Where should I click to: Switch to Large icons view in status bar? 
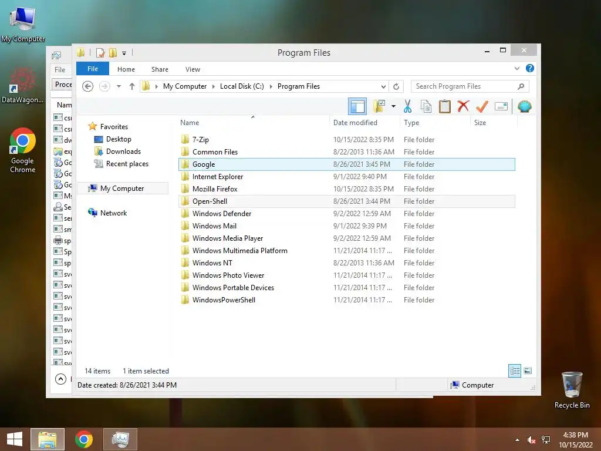point(528,371)
